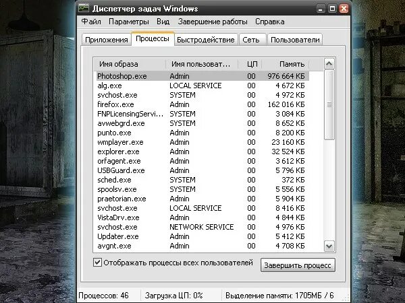The image size is (405, 303).
Task: Click the 372 КБ memory value
Action: pyautogui.click(x=293, y=180)
